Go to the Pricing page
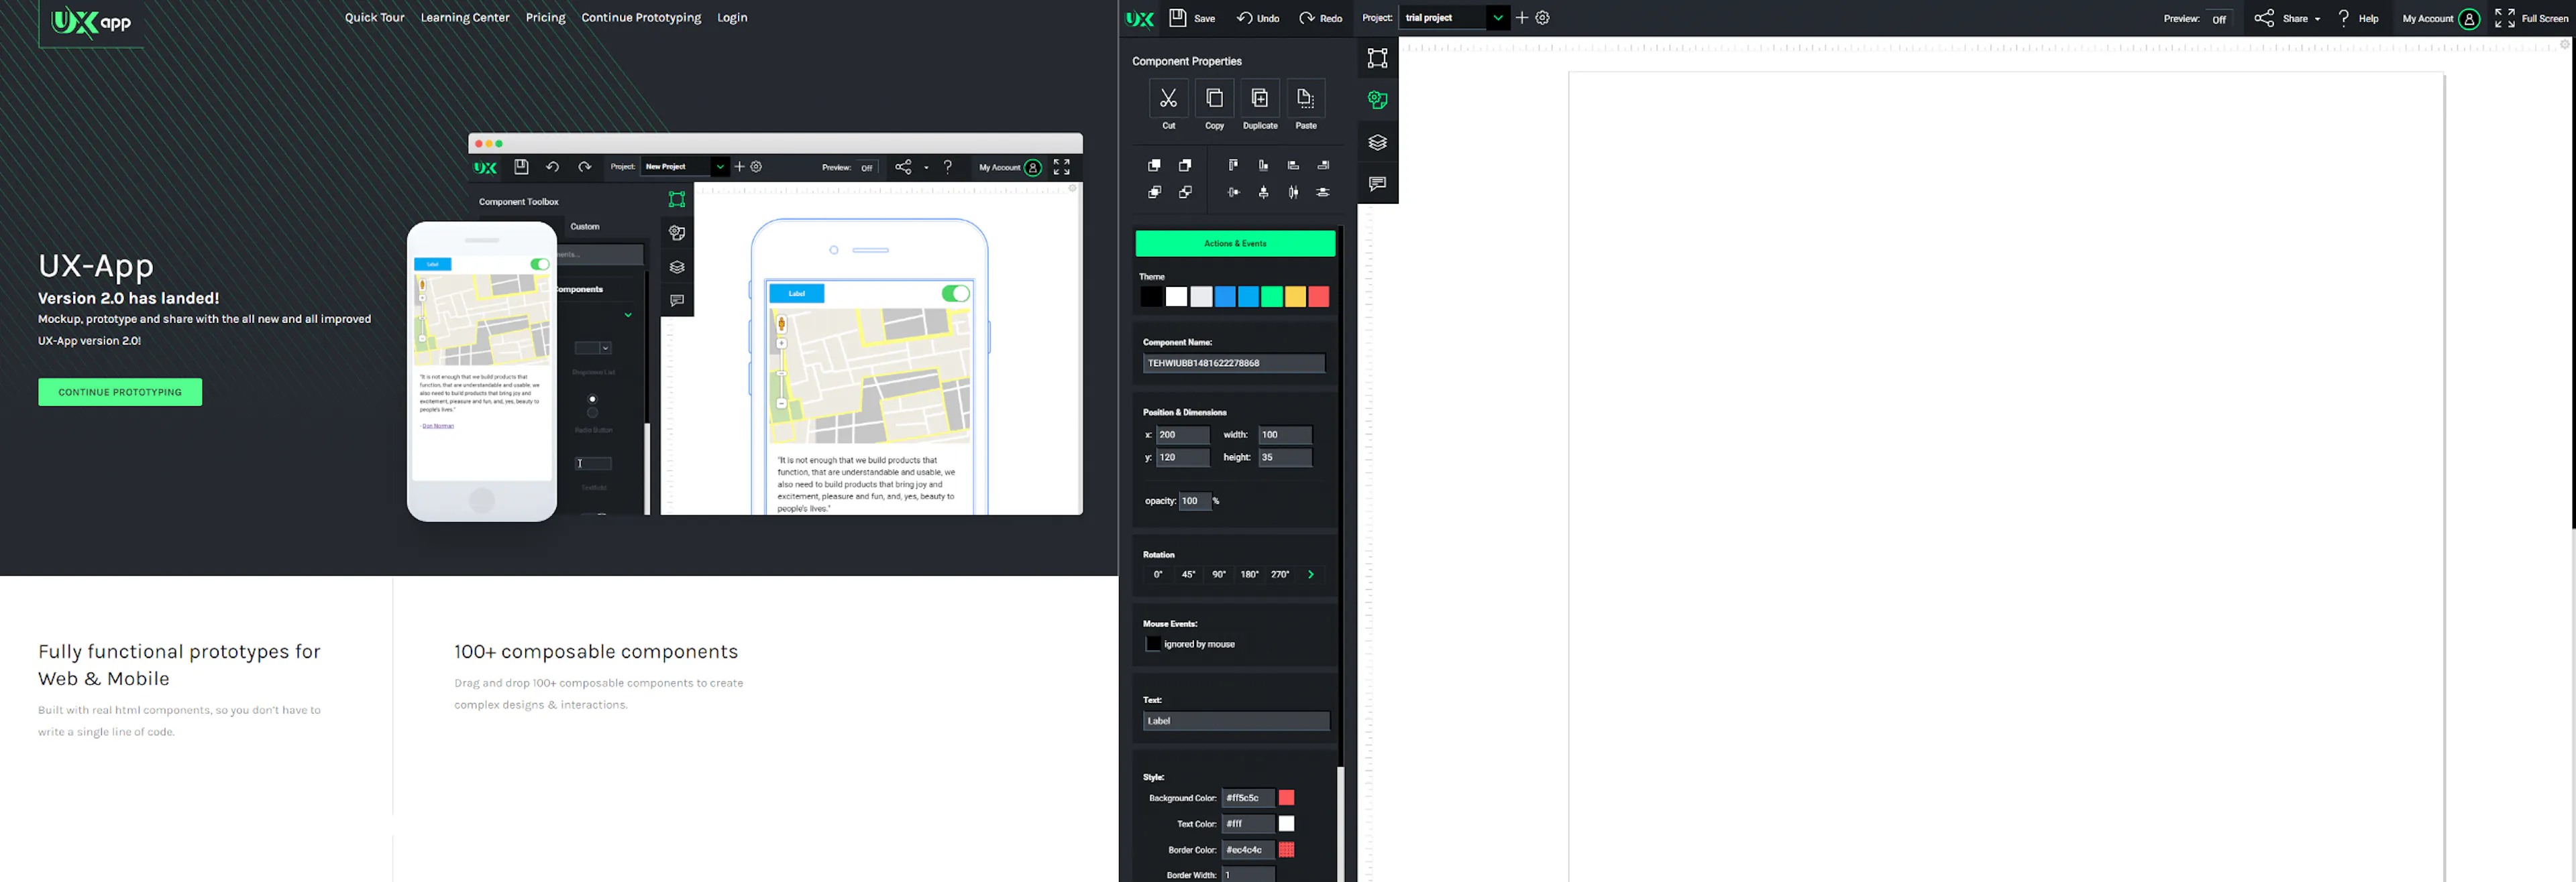 [545, 18]
